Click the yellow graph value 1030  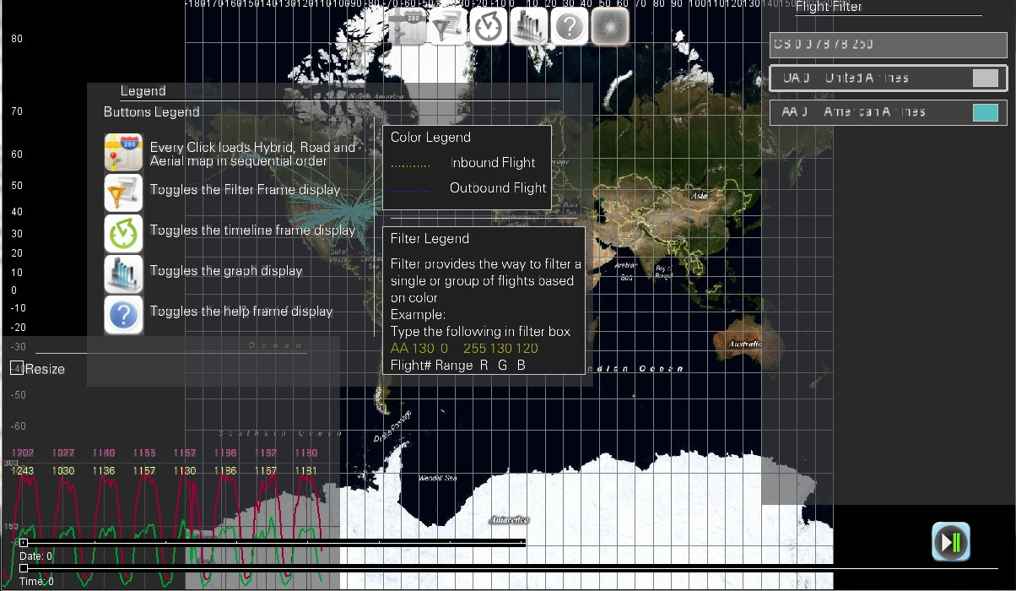click(x=63, y=470)
